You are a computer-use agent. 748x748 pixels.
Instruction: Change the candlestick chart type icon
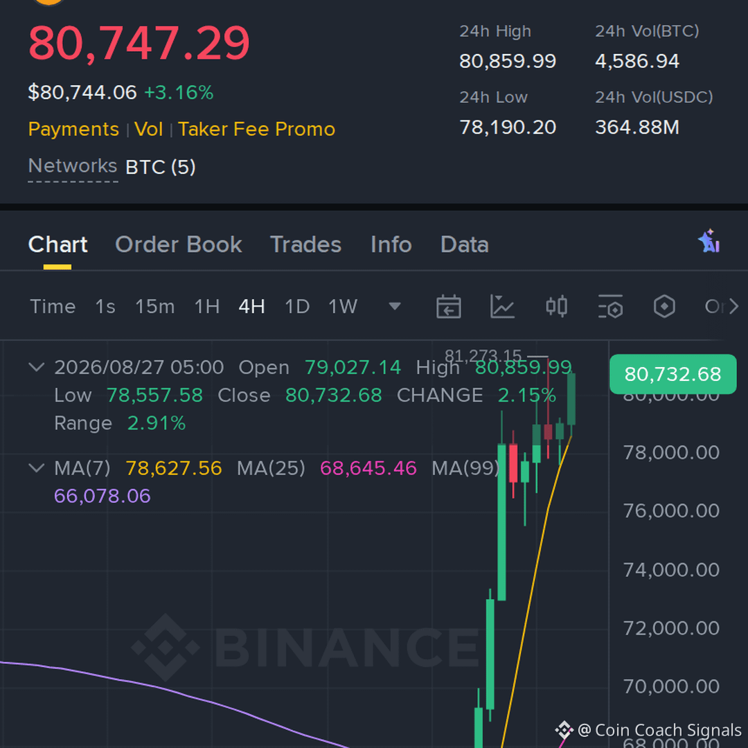[556, 306]
